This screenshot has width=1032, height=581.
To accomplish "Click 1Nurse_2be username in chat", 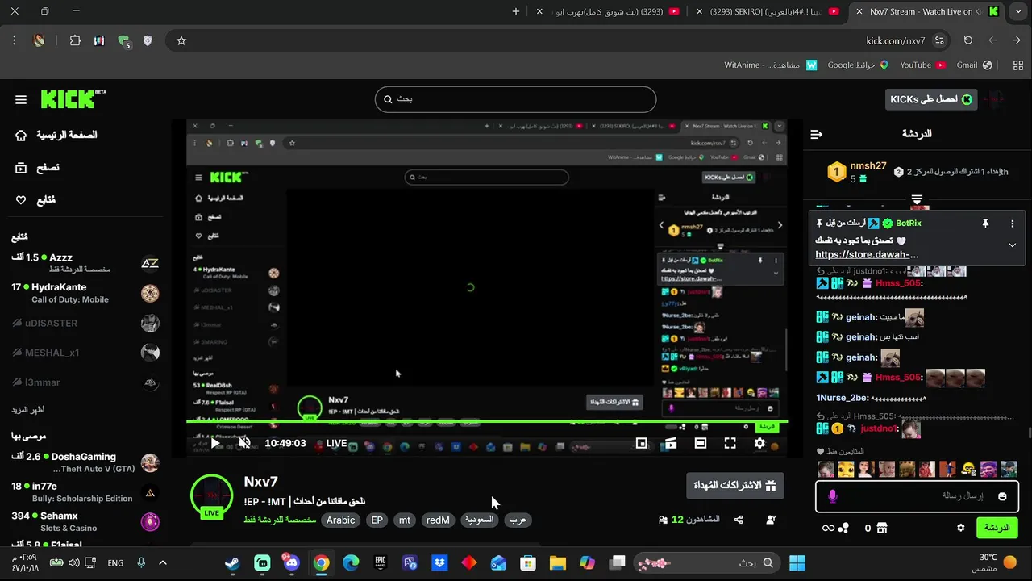I will coord(843,398).
